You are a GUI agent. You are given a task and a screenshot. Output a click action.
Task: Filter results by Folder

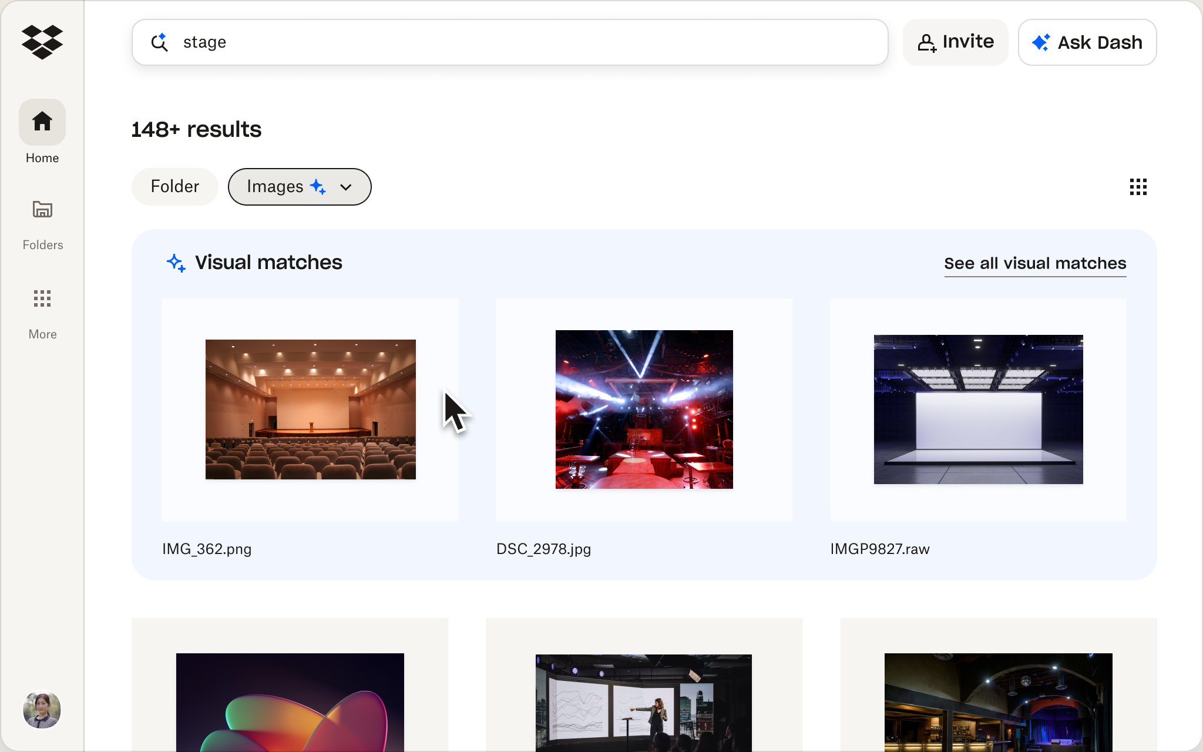(175, 187)
